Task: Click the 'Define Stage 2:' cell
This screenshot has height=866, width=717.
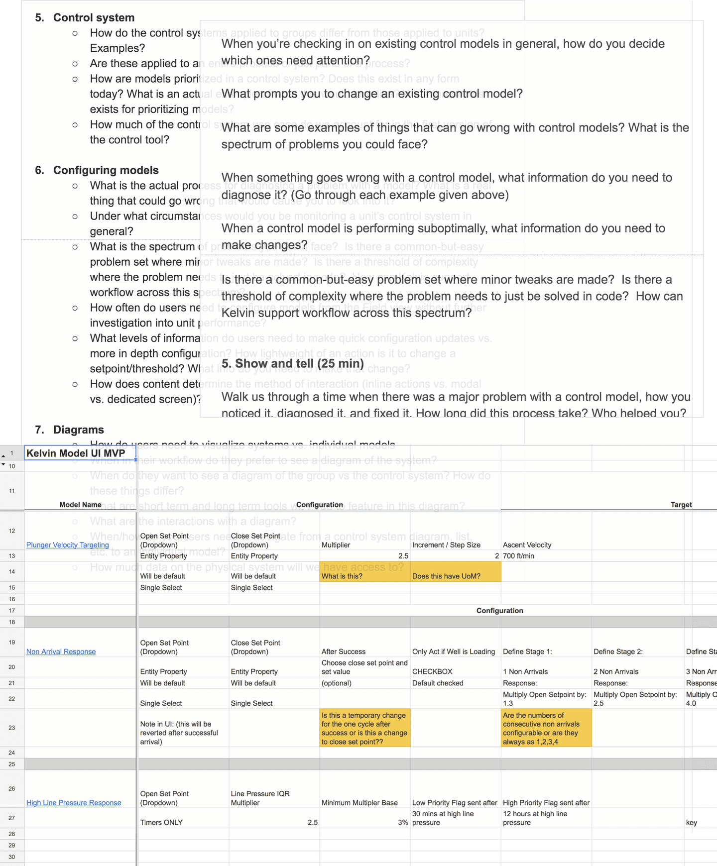Action: point(638,643)
